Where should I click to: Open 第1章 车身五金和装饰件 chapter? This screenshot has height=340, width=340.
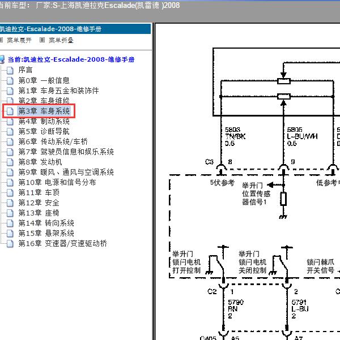point(59,91)
